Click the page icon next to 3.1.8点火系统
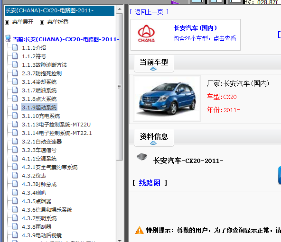The image size is (281, 242). click(x=15, y=99)
